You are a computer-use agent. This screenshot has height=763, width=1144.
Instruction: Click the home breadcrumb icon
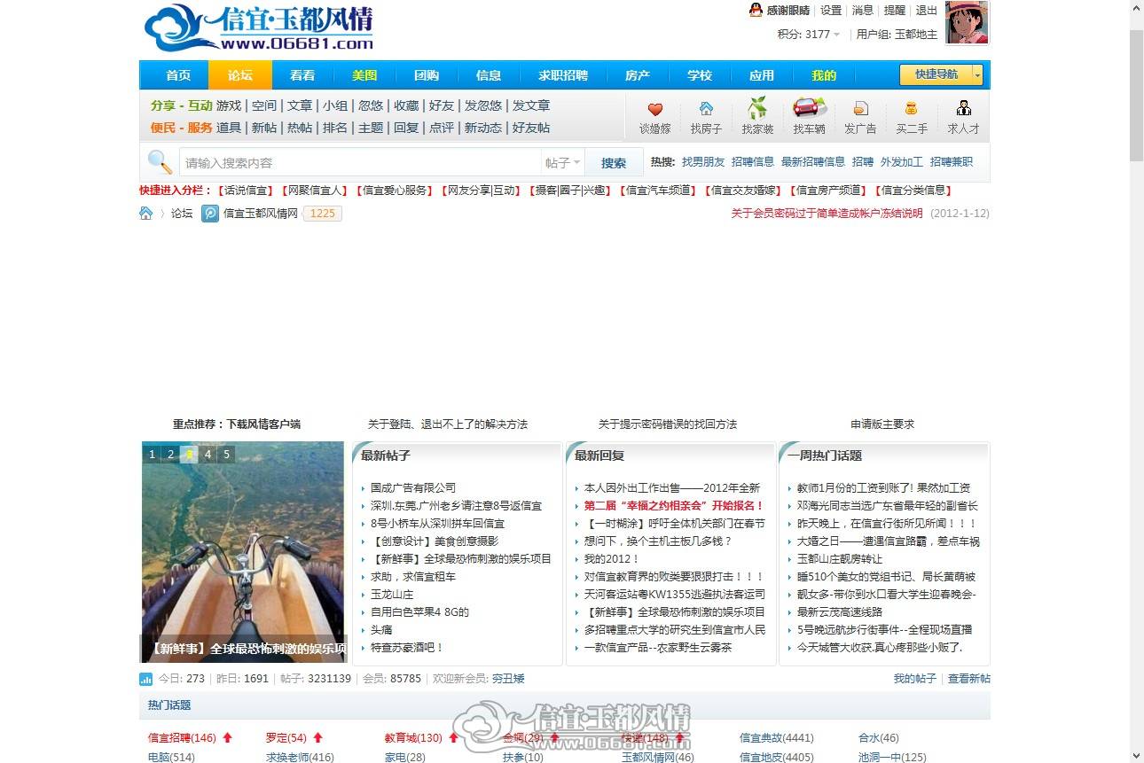146,213
